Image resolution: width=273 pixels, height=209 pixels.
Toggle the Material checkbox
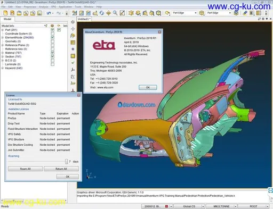pyautogui.click(x=52, y=53)
